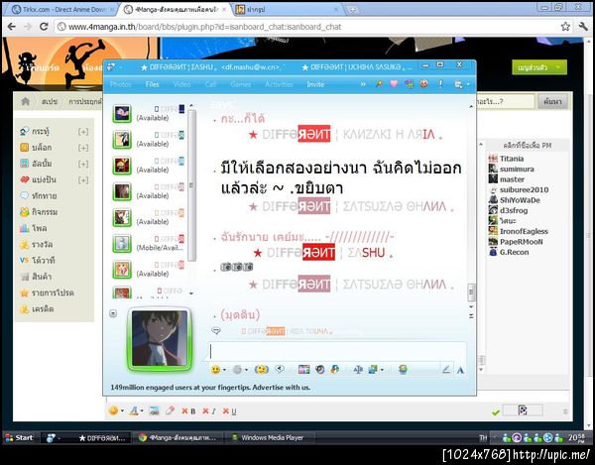The image size is (595, 465).
Task: Click the red clown face icon in toolbar
Action: [423, 83]
